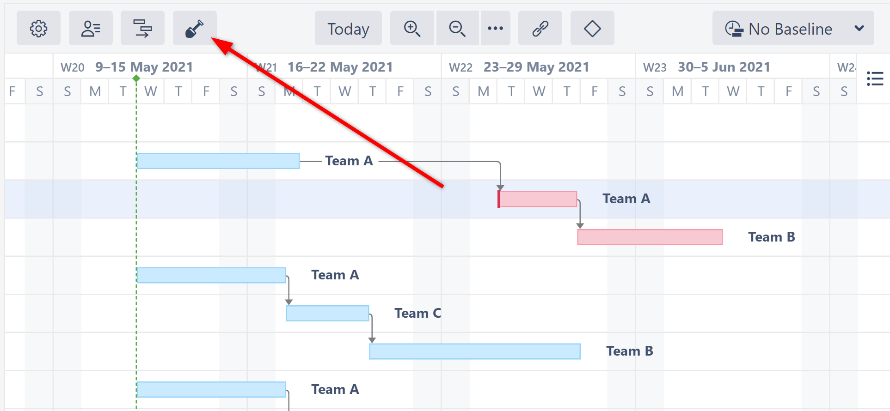Image resolution: width=890 pixels, height=411 pixels.
Task: Toggle the milestone diamond button
Action: point(592,29)
